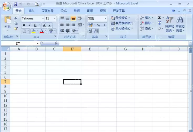Viewport: 193px width, 132px height.
Task: Toggle center horizontal alignment
Action: click(x=68, y=25)
